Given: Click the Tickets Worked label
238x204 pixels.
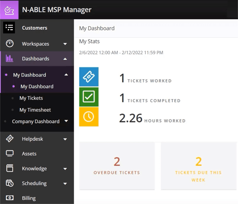Looking at the screenshot, I should click(149, 81).
